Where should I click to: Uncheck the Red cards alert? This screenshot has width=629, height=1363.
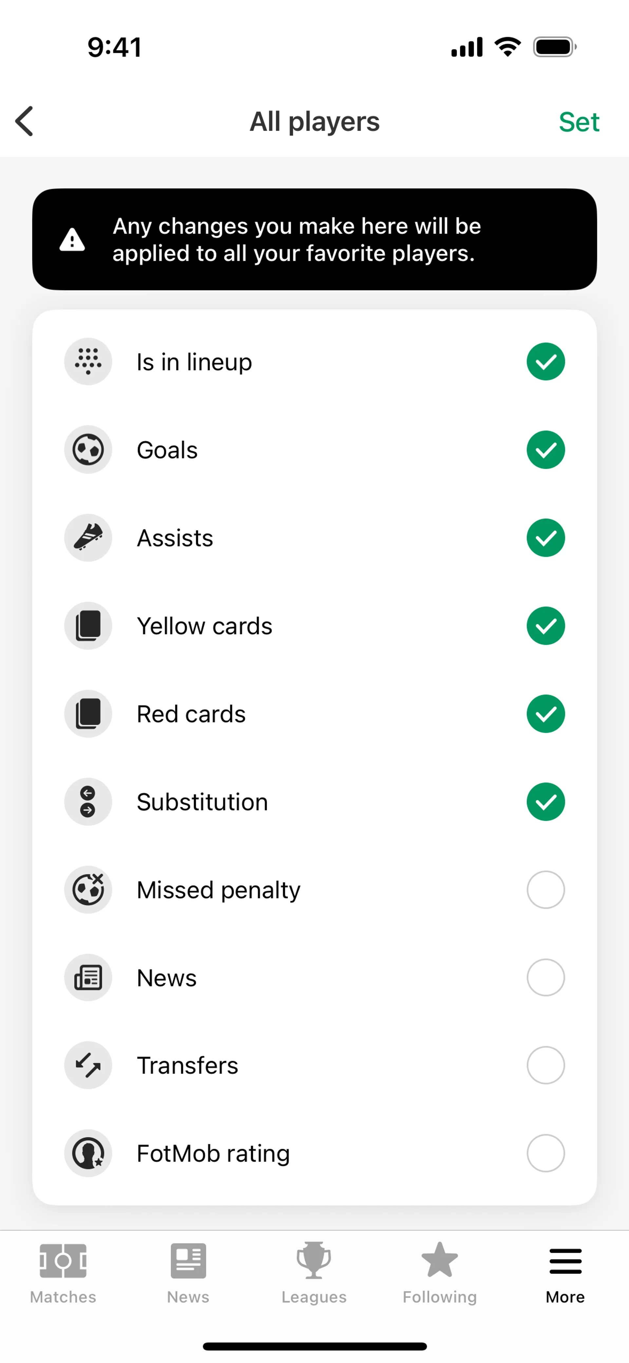[x=545, y=714]
